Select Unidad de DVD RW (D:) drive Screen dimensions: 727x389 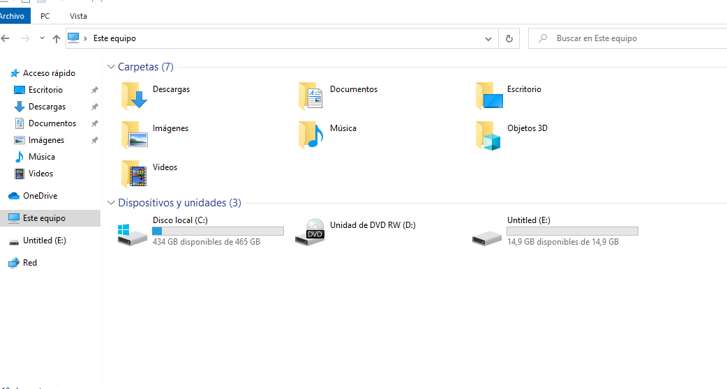312,232
